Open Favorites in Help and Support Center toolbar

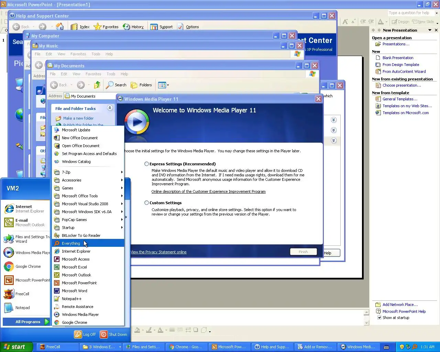106,26
